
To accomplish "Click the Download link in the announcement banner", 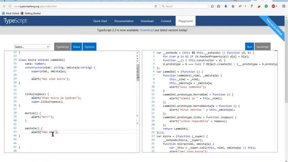I will (x=147, y=30).
